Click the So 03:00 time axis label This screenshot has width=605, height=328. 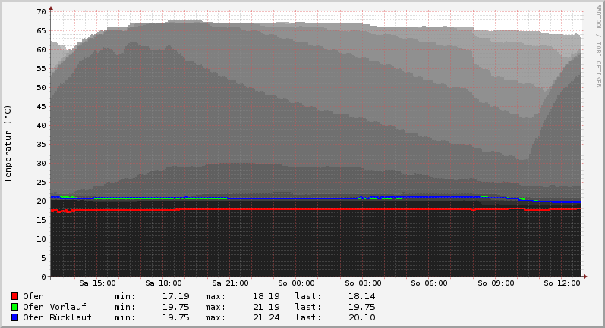pos(363,283)
